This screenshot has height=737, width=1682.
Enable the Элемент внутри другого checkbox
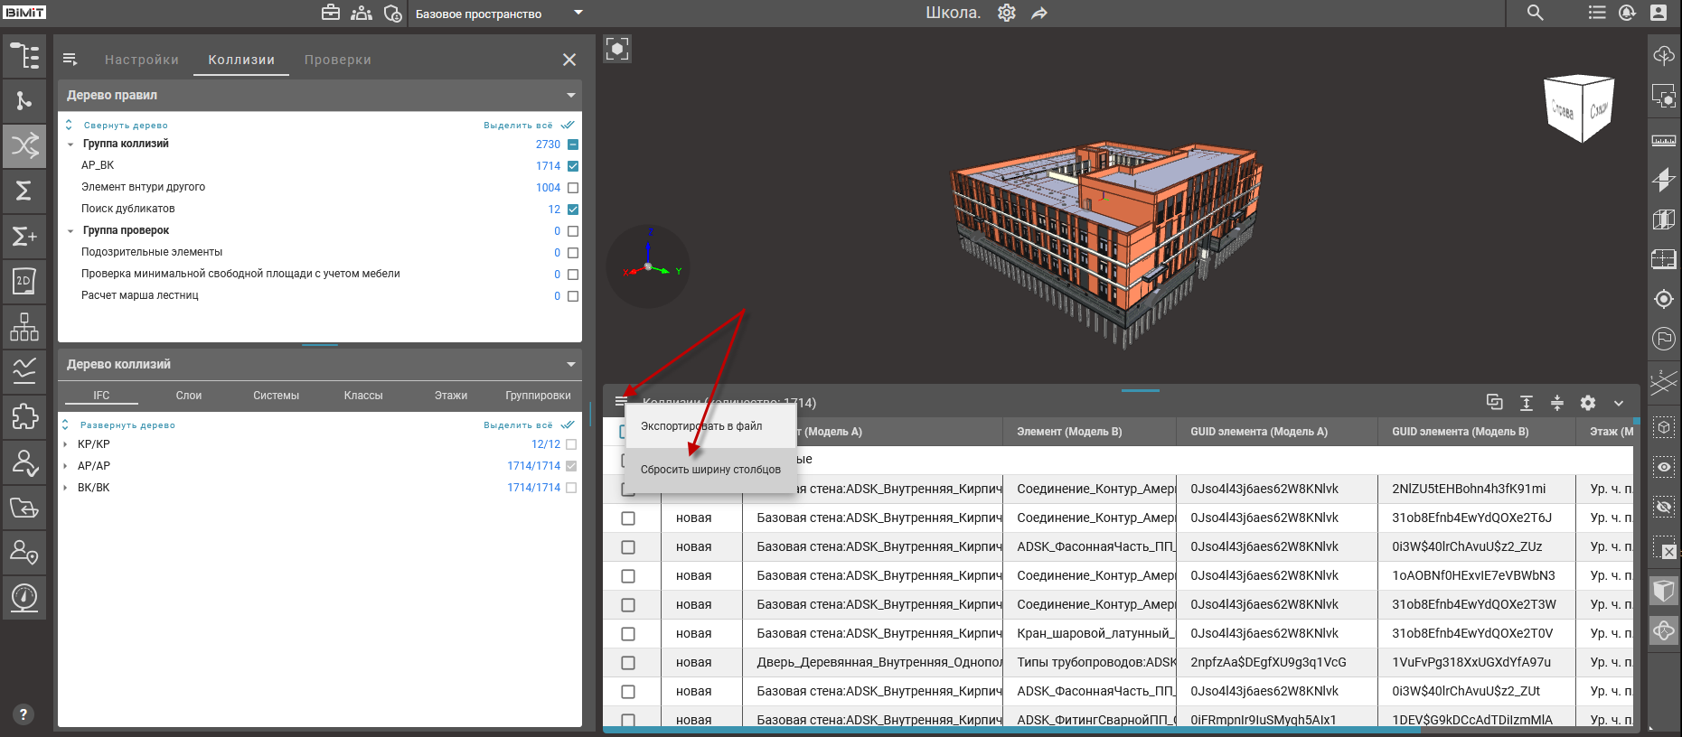tap(573, 188)
